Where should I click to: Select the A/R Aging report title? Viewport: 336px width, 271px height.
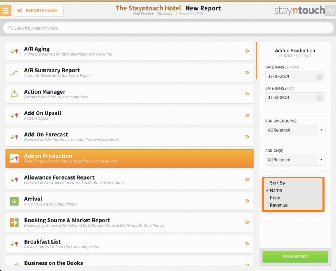(x=37, y=49)
